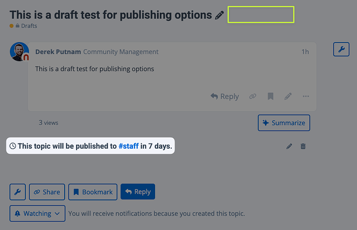This screenshot has width=357, height=230.
Task: Click the Summarize button
Action: 284,123
